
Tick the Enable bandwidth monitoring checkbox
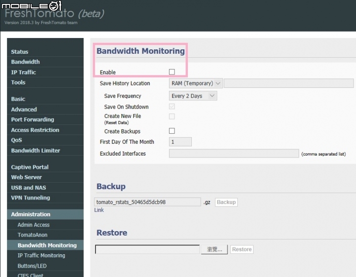click(x=172, y=72)
